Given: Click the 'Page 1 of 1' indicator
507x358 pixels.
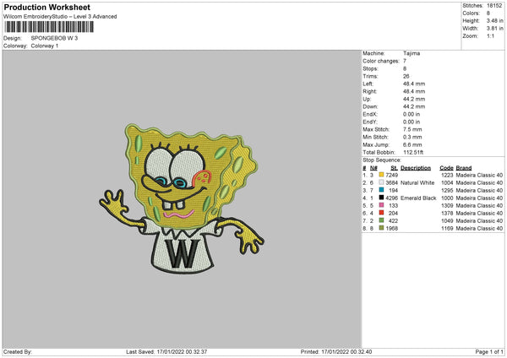Looking at the screenshot, I should coord(489,351).
